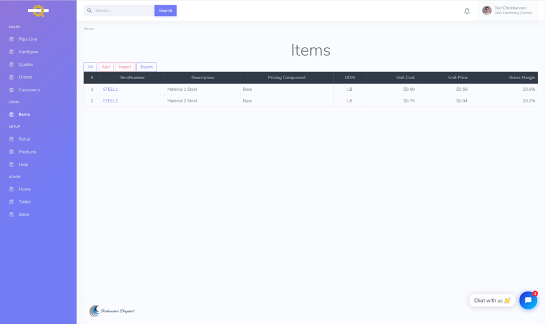Image resolution: width=545 pixels, height=324 pixels.
Task: Open the Configure menu item
Action: 28,52
